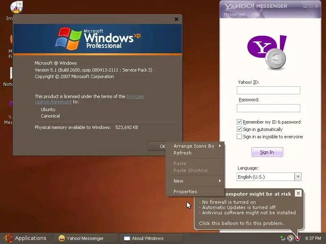
Task: Open the Language dropdown
Action: tap(298, 177)
